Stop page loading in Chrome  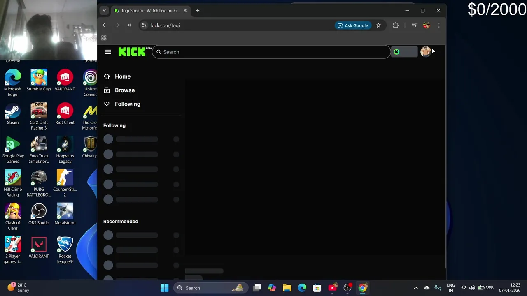click(x=129, y=25)
